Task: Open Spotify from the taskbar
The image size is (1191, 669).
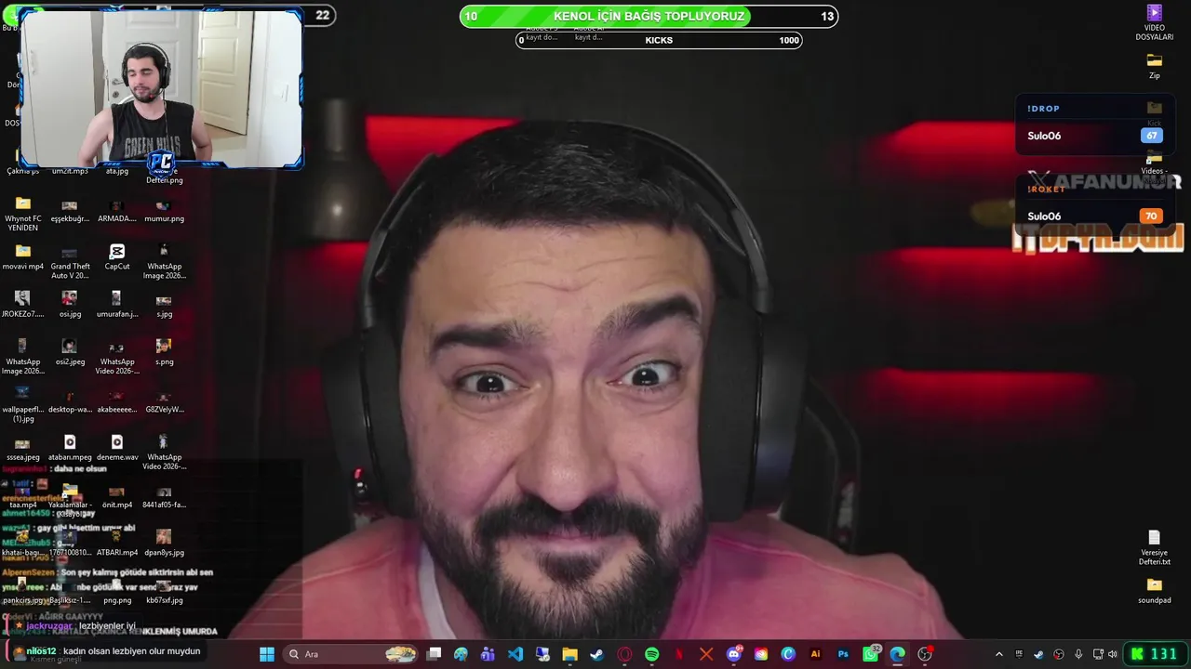Action: [651, 654]
